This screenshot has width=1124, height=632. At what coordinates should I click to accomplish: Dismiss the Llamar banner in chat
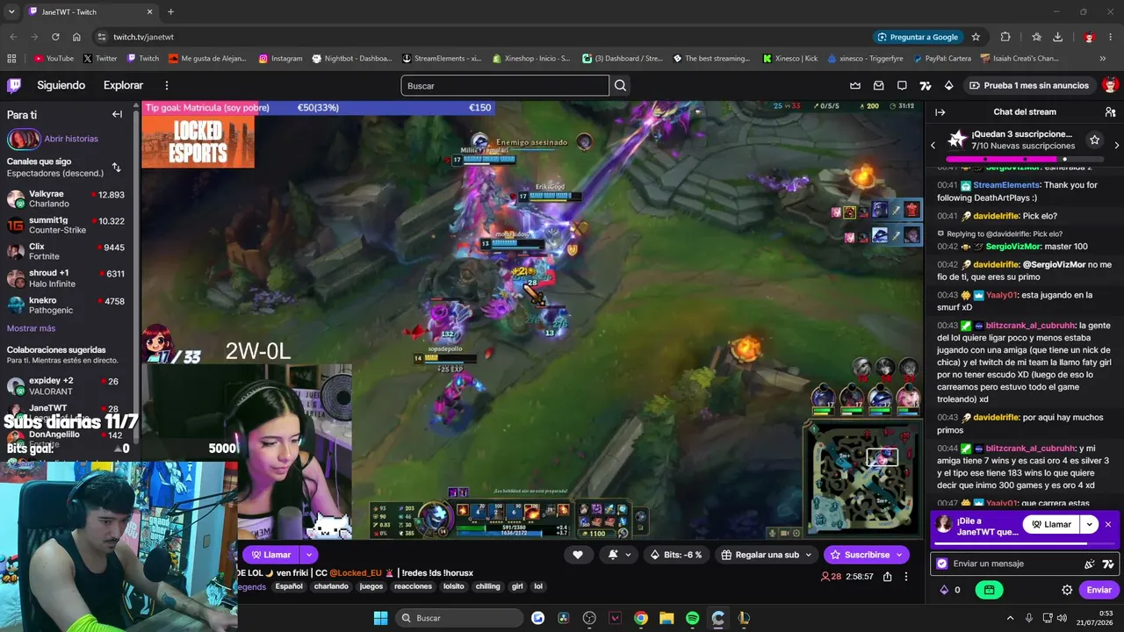coord(1108,524)
